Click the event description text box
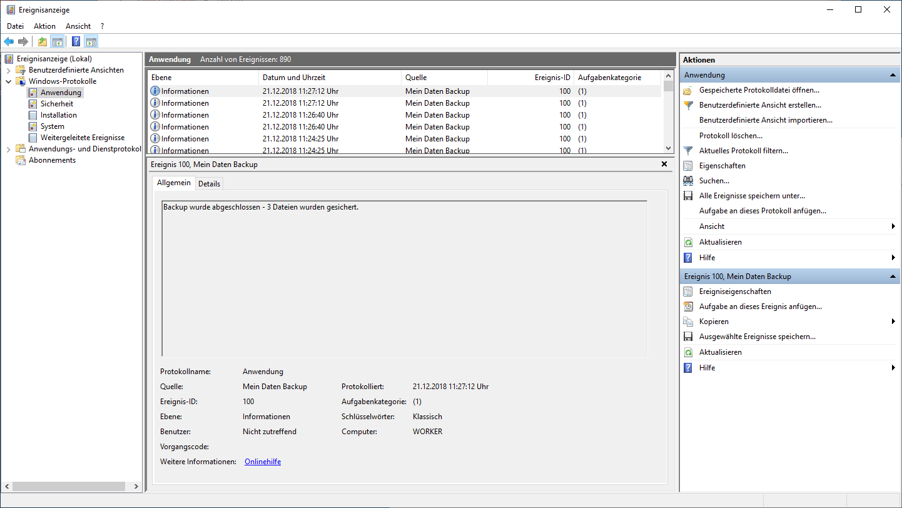Image resolution: width=902 pixels, height=508 pixels. (x=404, y=279)
